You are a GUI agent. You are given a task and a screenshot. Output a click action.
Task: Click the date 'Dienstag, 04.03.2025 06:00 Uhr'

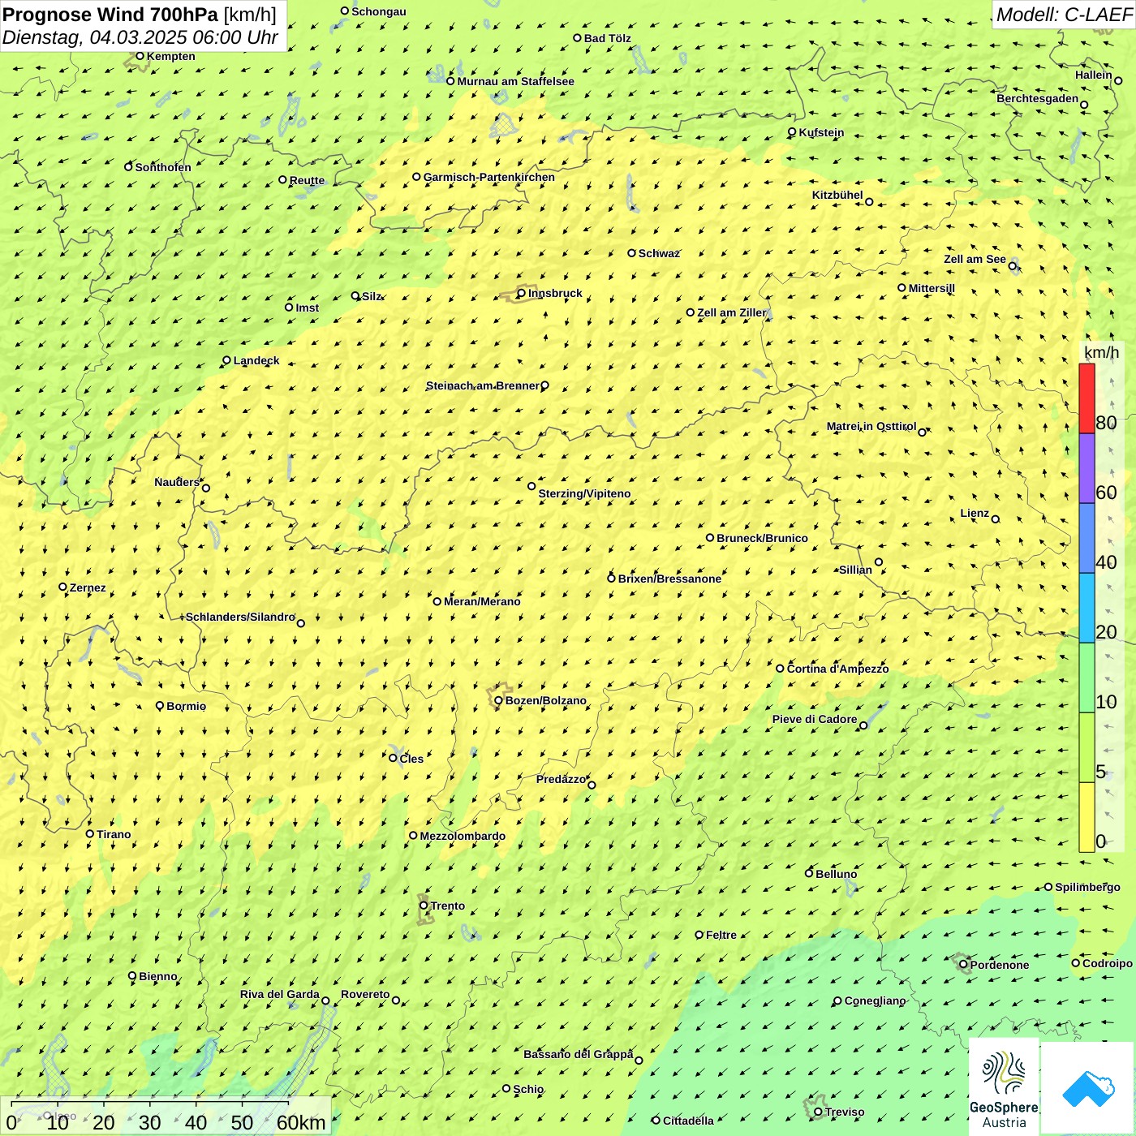click(140, 37)
